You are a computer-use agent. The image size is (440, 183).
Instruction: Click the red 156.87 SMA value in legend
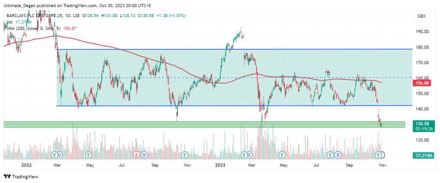click(70, 28)
